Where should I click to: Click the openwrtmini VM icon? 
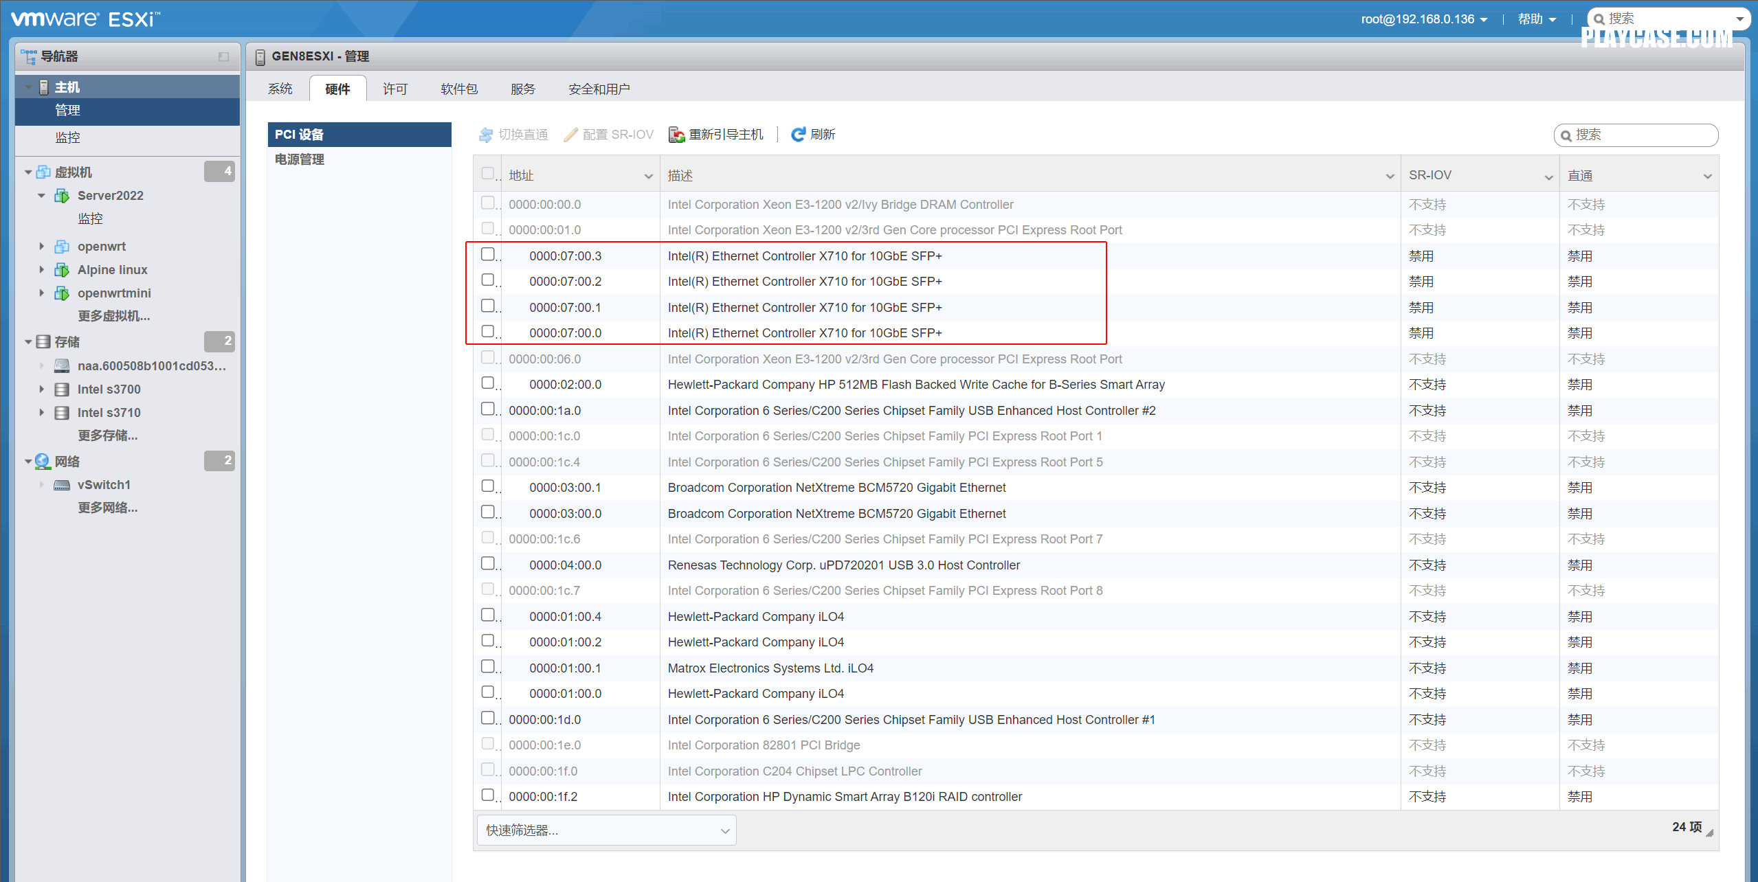click(x=62, y=293)
